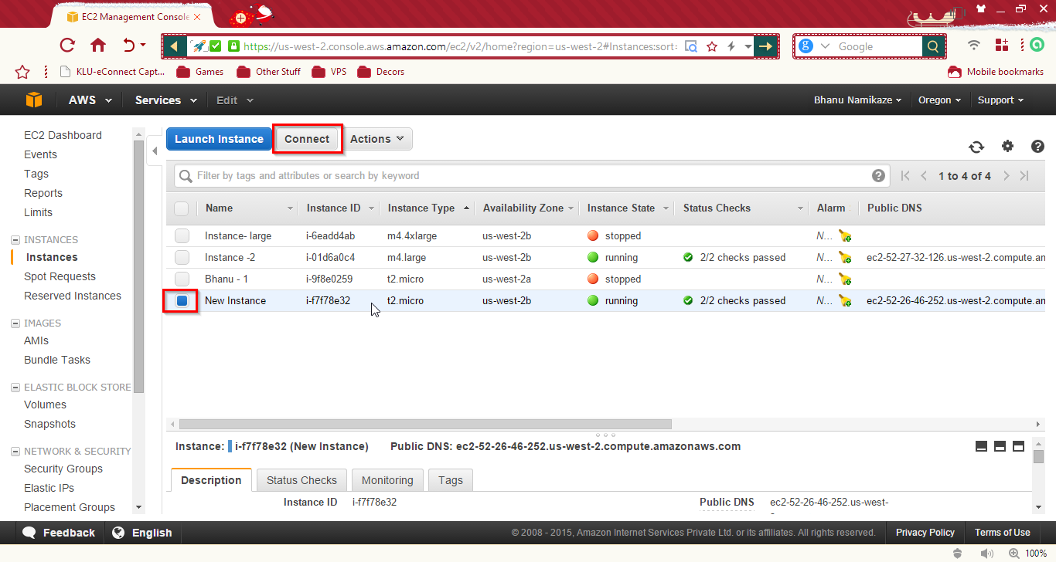Open the Instance State column filter arrow
Viewport: 1056px width, 562px height.
[666, 208]
